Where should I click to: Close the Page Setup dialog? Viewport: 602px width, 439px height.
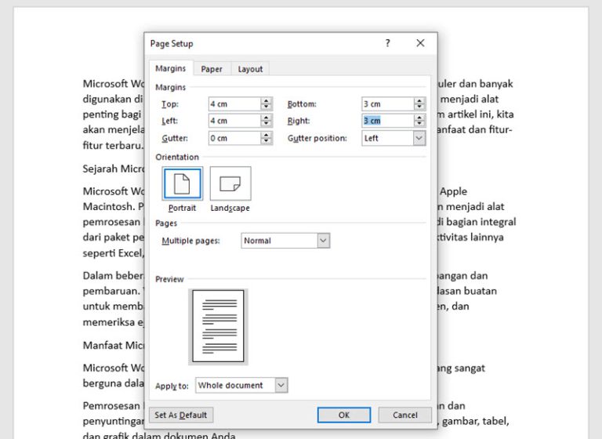[x=420, y=43]
